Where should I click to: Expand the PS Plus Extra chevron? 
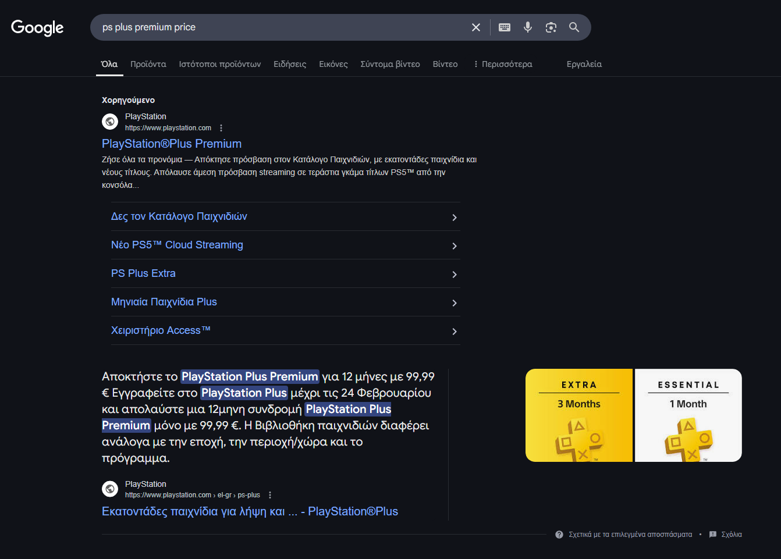pyautogui.click(x=455, y=275)
